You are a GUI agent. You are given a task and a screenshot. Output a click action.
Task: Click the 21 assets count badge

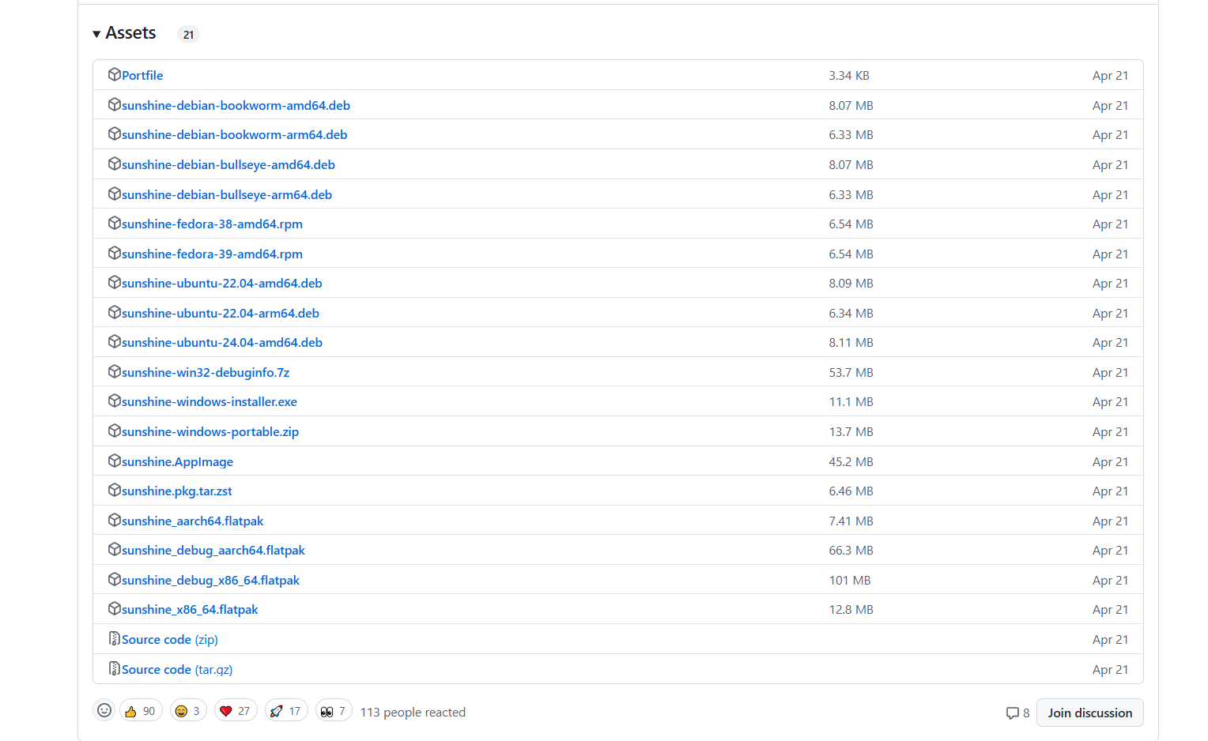188,34
